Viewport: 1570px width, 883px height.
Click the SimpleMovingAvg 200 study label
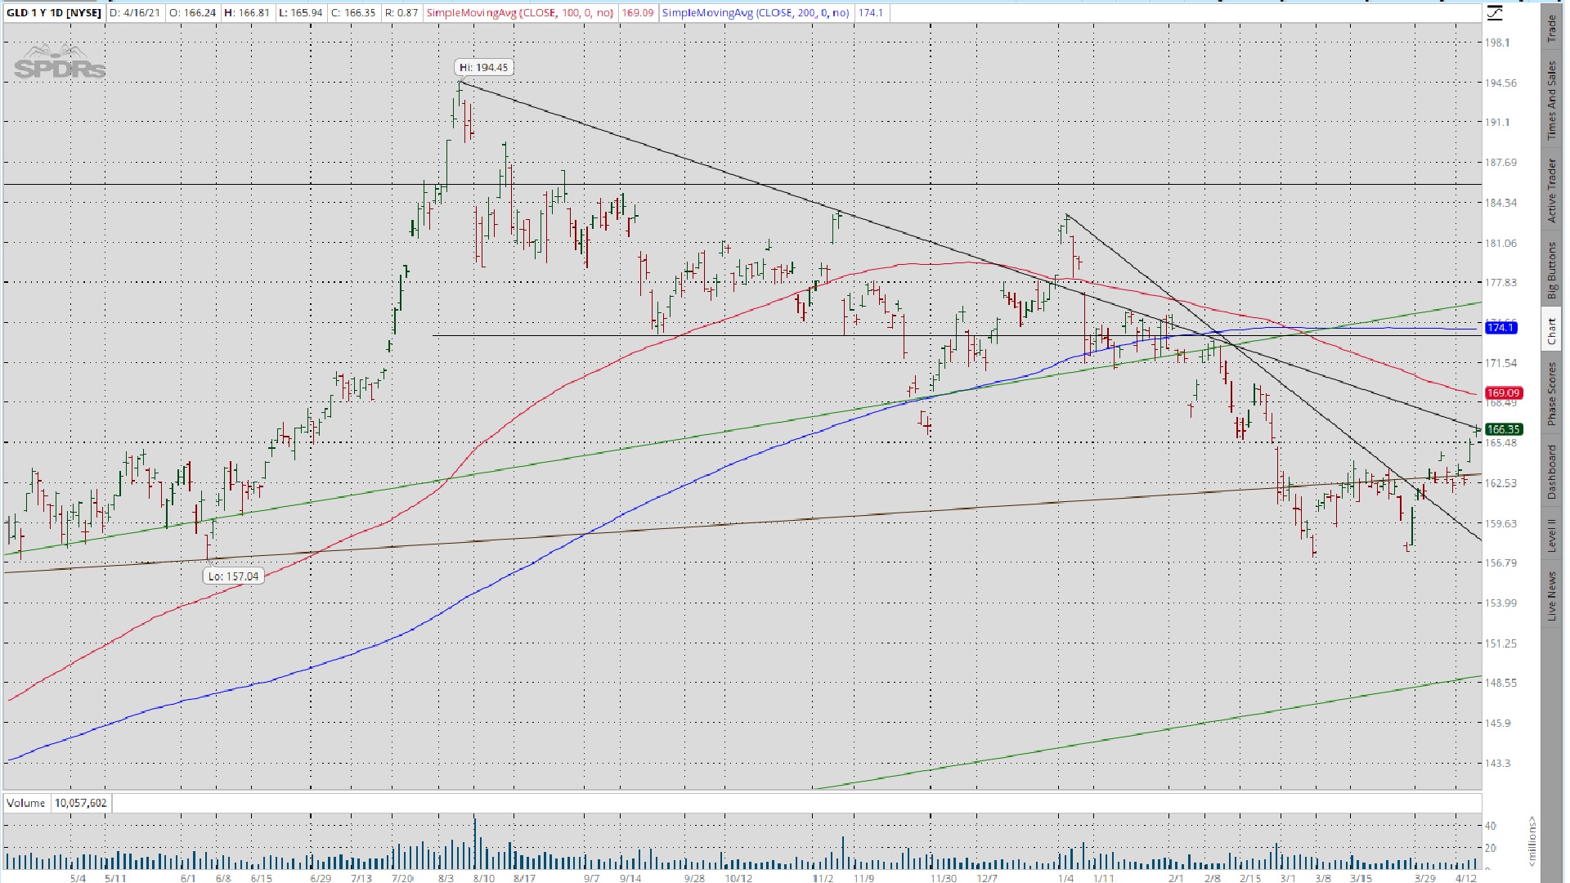[x=756, y=13]
